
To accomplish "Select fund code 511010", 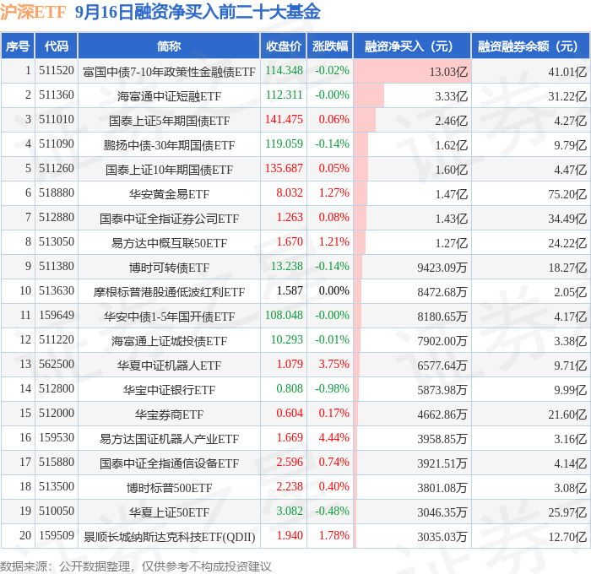I will 57,120.
